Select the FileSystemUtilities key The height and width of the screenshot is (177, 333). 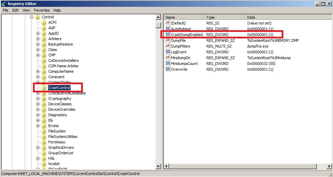[x=63, y=137]
